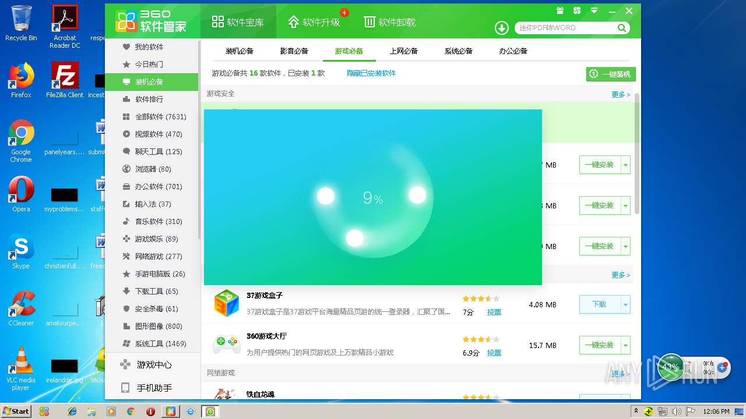
Task: Click the 办公软件 printer icon
Action: 126,186
